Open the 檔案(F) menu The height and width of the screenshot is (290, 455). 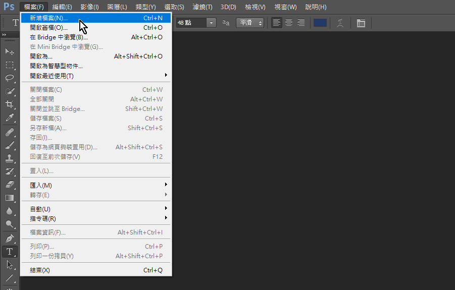click(x=34, y=7)
